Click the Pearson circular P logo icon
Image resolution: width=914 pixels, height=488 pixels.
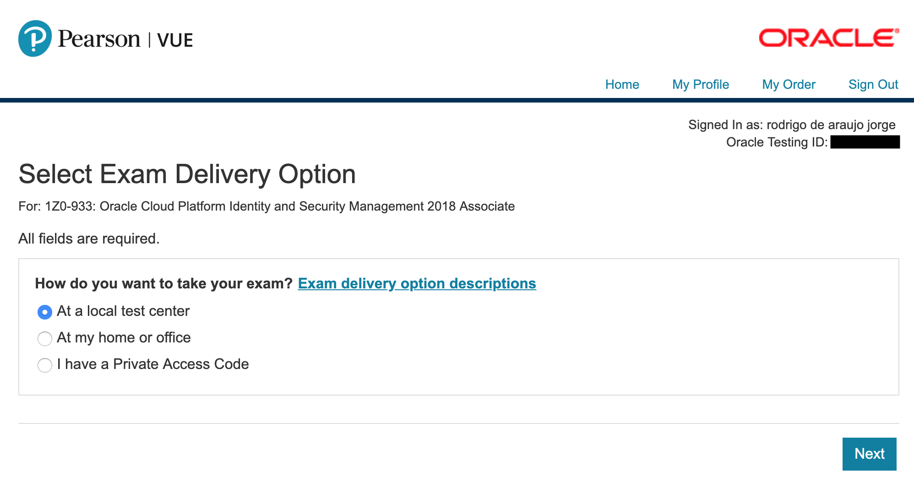click(35, 38)
